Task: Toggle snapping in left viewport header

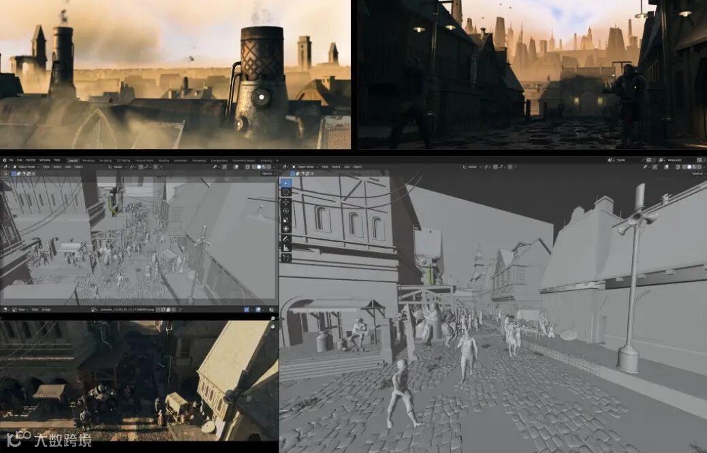Action: pyautogui.click(x=141, y=167)
